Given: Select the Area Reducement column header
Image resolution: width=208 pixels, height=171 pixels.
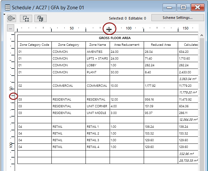Looking at the screenshot, I should (127, 45).
